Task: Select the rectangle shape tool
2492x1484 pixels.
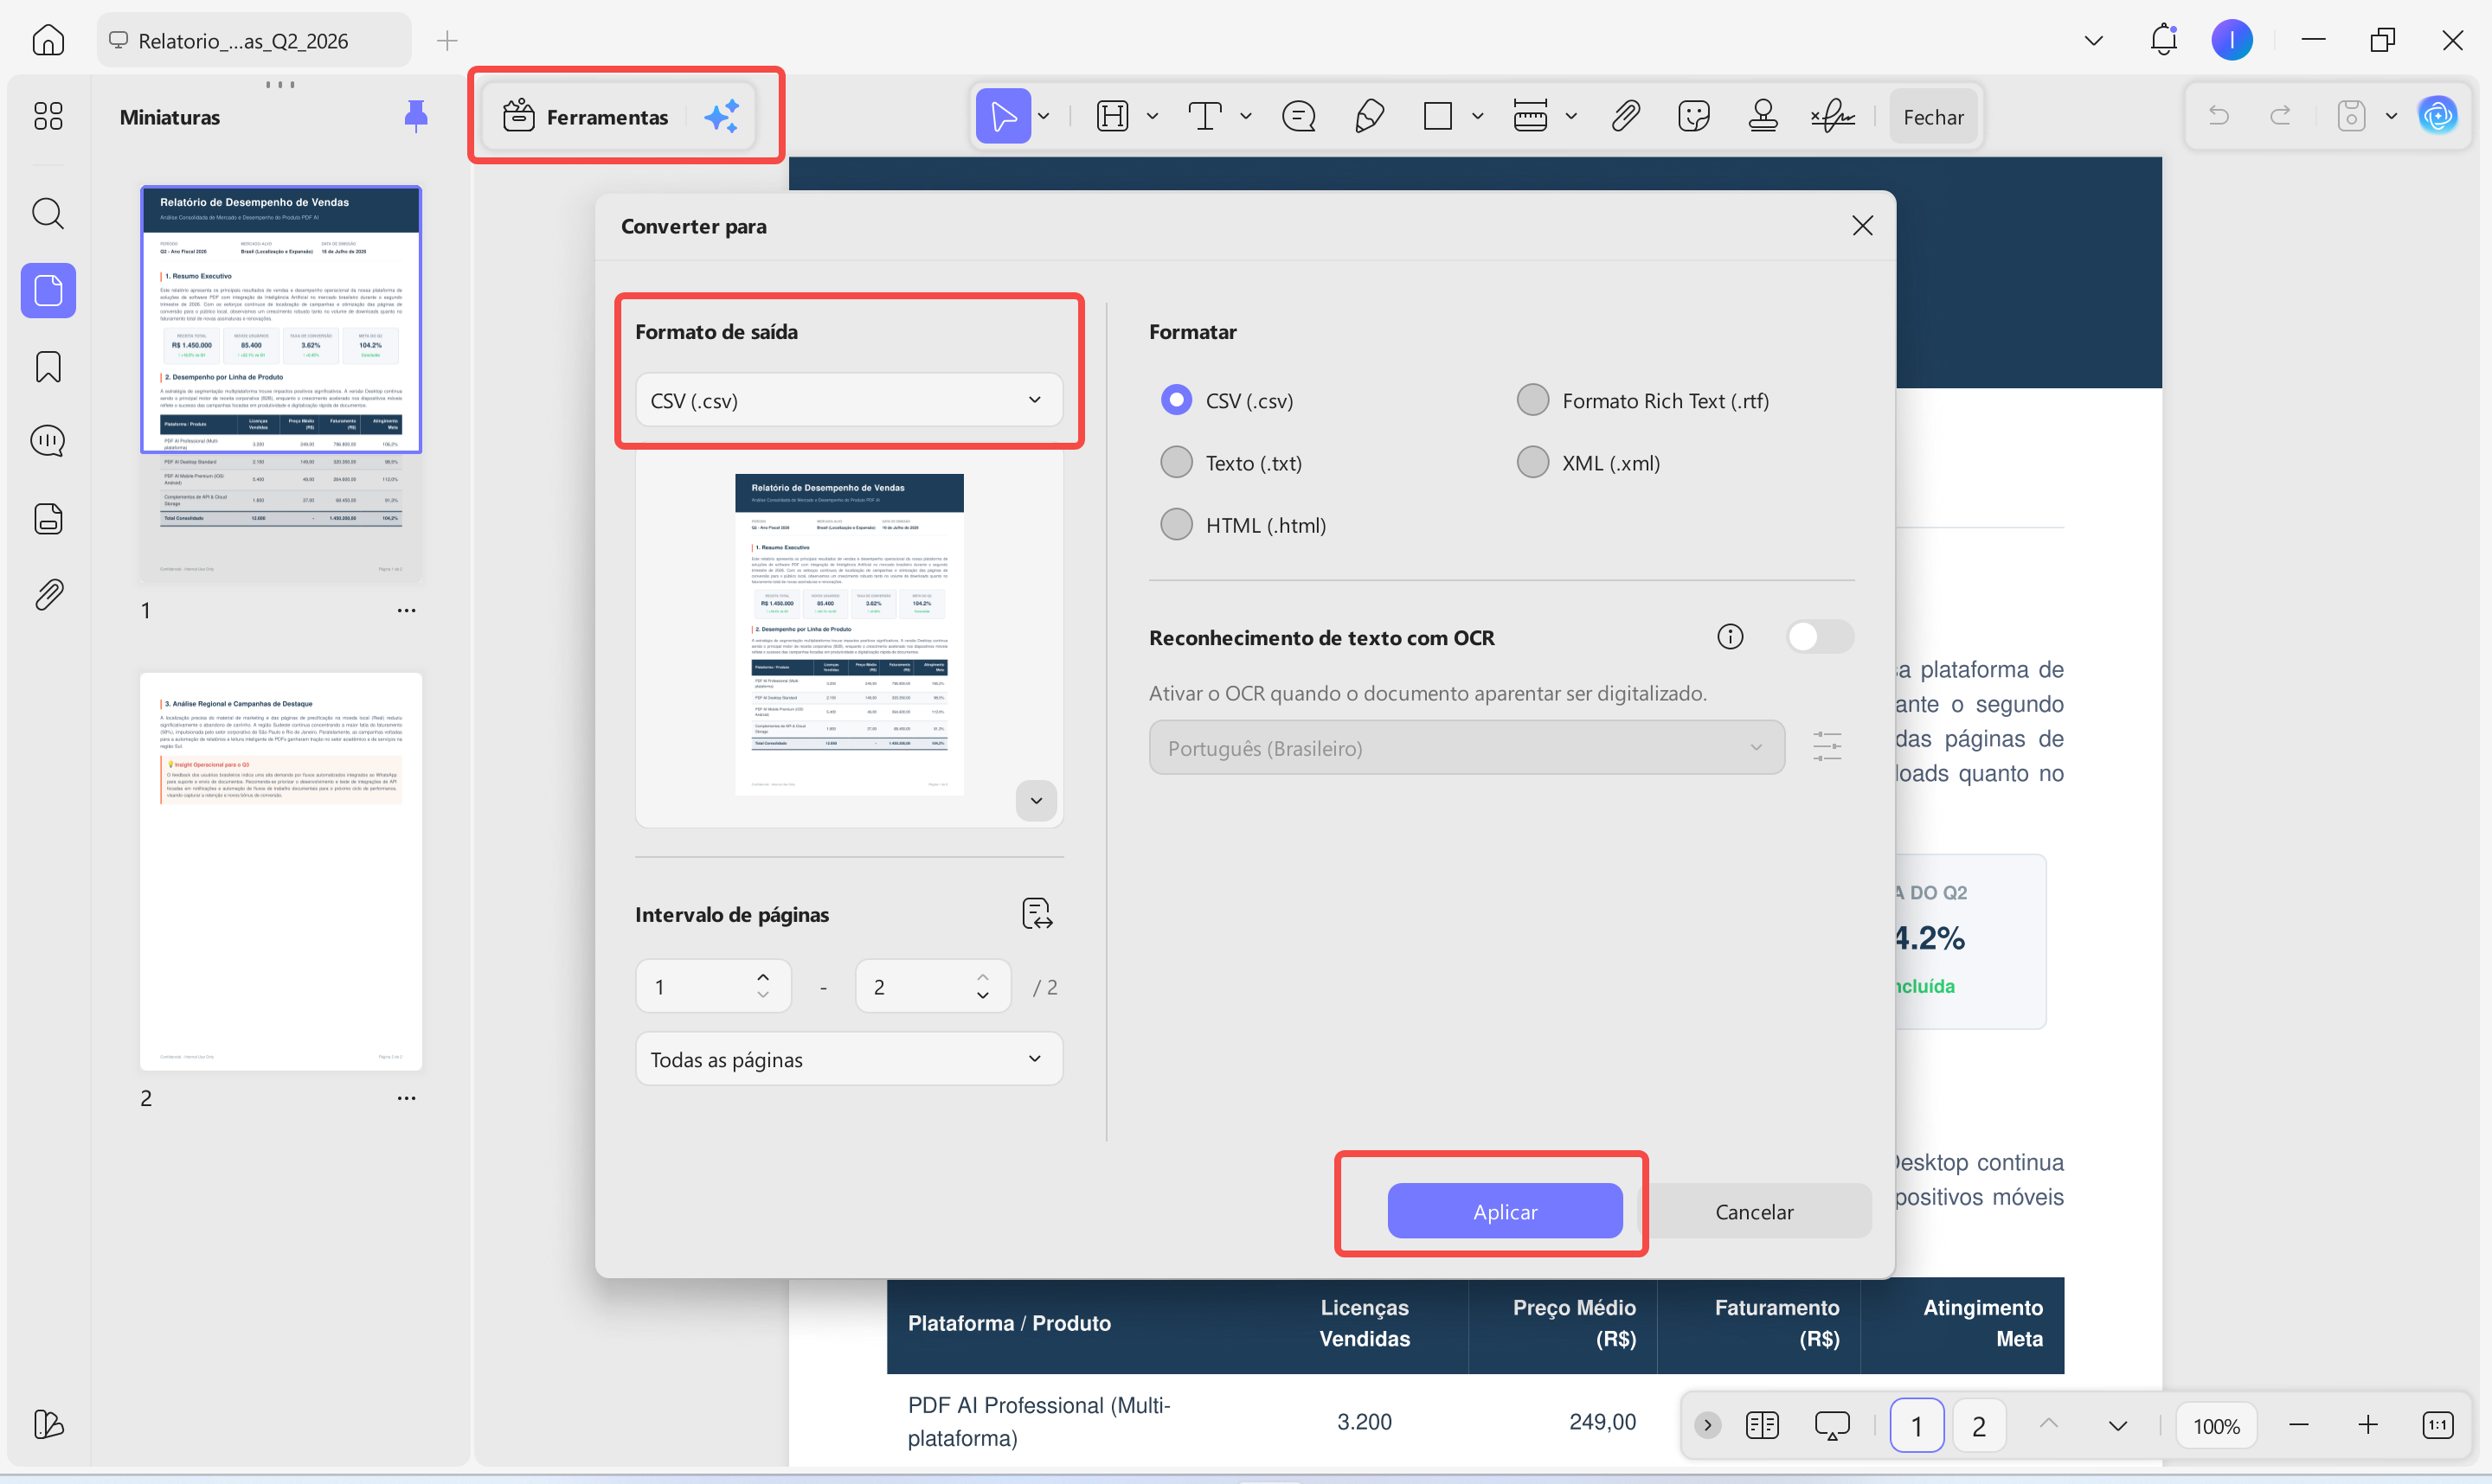Action: pos(1437,116)
